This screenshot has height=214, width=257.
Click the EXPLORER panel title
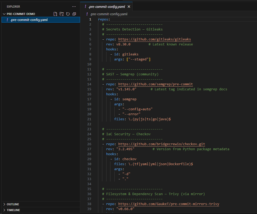click(x=13, y=7)
